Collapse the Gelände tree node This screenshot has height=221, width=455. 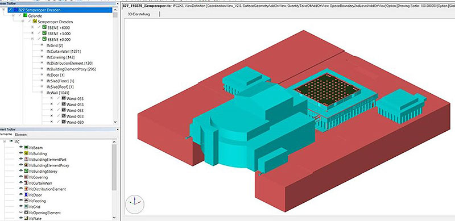[x=13, y=16]
